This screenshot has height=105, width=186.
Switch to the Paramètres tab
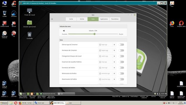point(115,19)
